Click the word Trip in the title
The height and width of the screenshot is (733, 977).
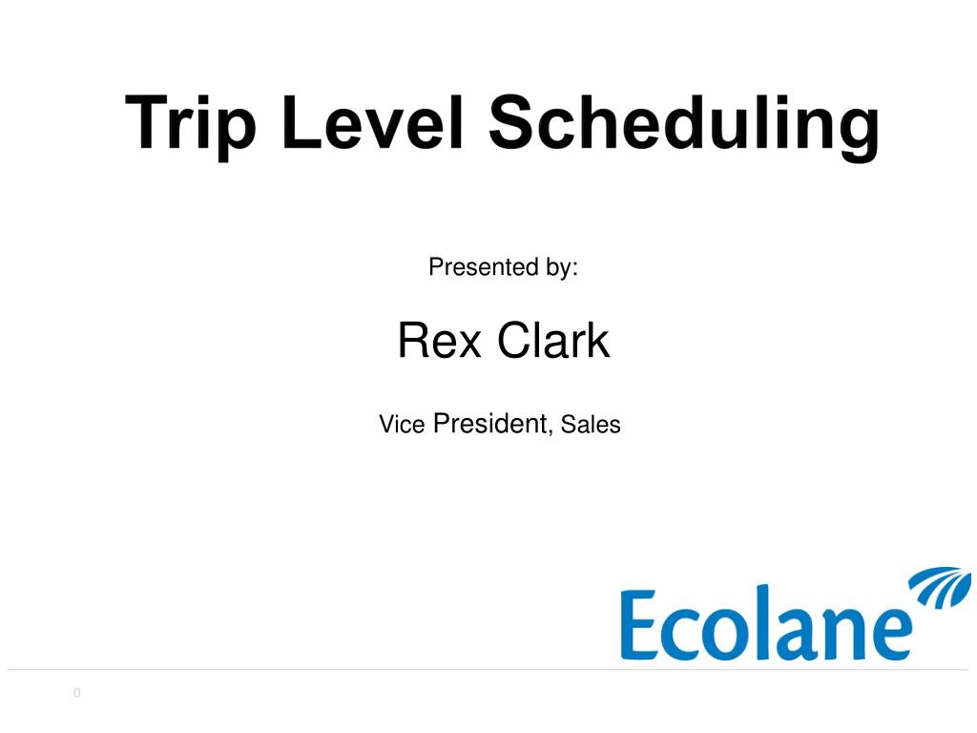point(190,126)
